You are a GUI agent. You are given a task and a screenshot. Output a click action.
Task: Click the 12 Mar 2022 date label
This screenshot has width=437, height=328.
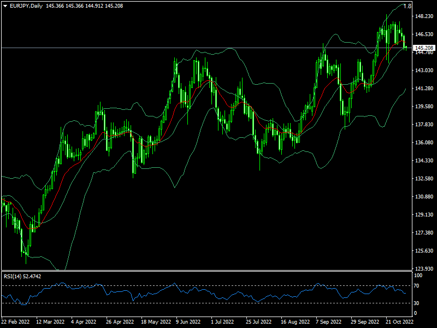(x=50, y=321)
